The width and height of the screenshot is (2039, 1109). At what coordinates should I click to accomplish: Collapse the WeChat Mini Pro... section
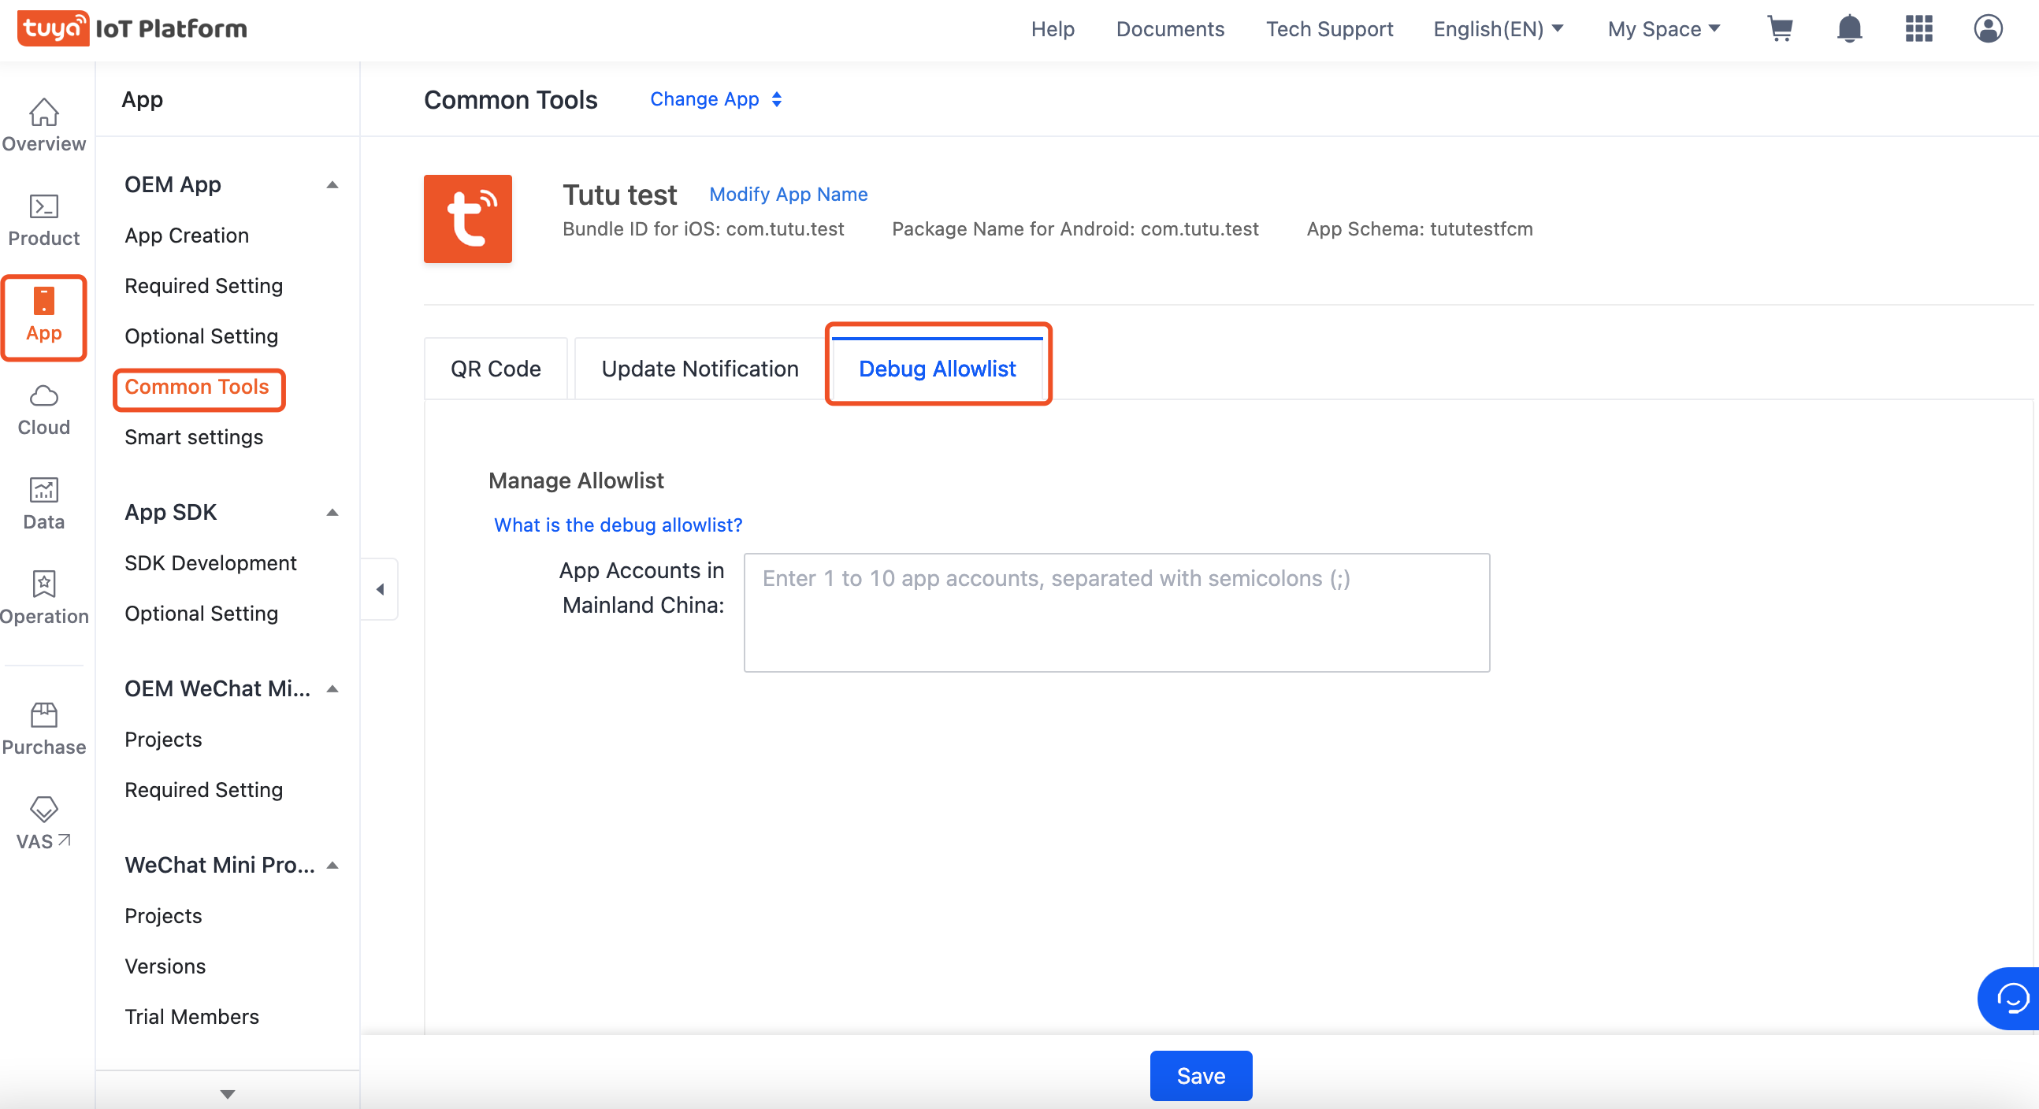tap(332, 866)
